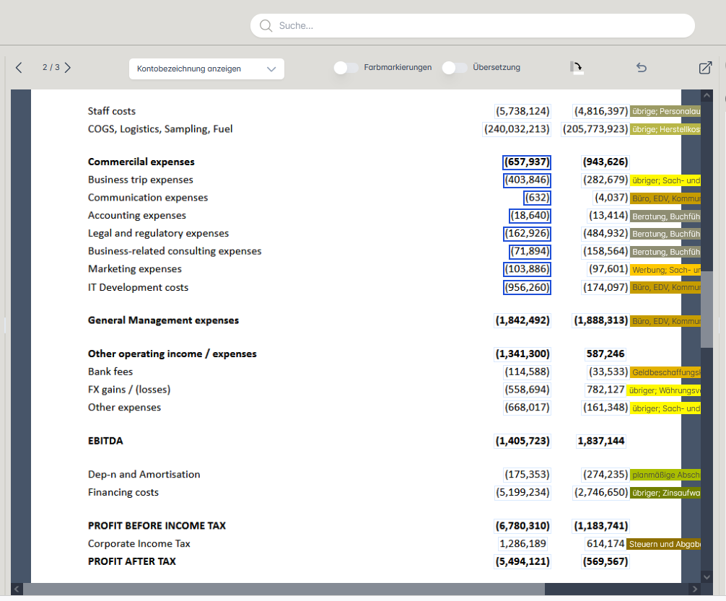This screenshot has height=601, width=726.
Task: Click the rotate document icon
Action: [x=577, y=68]
